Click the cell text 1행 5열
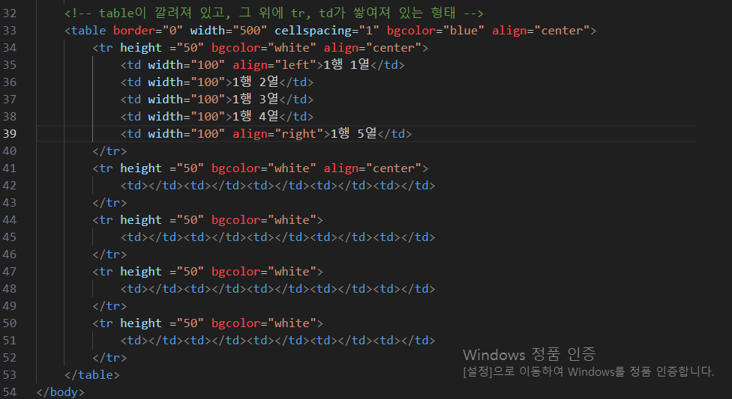 point(353,134)
